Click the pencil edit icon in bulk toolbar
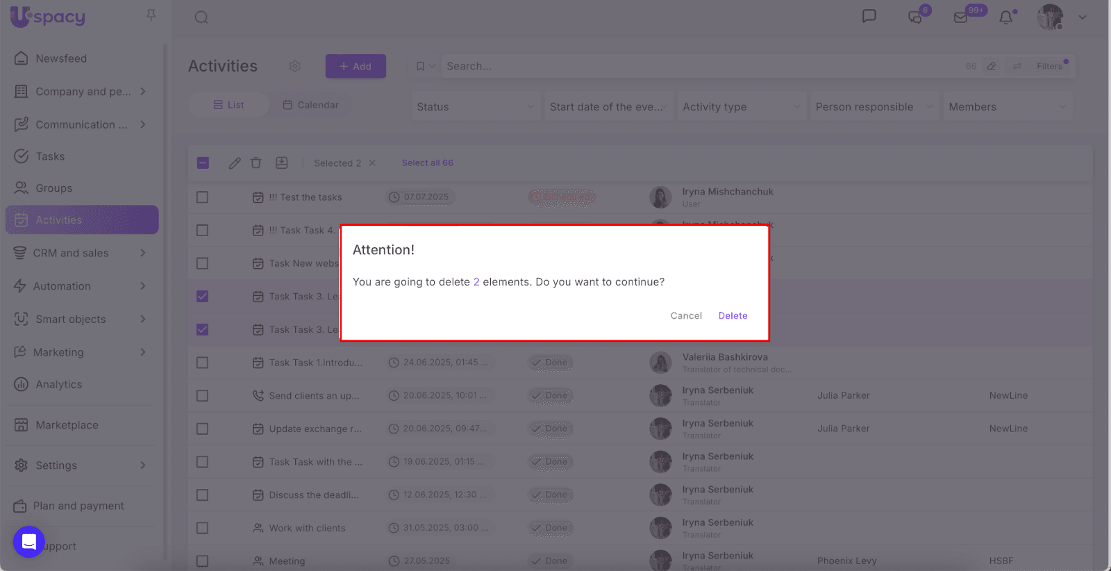 click(x=235, y=163)
